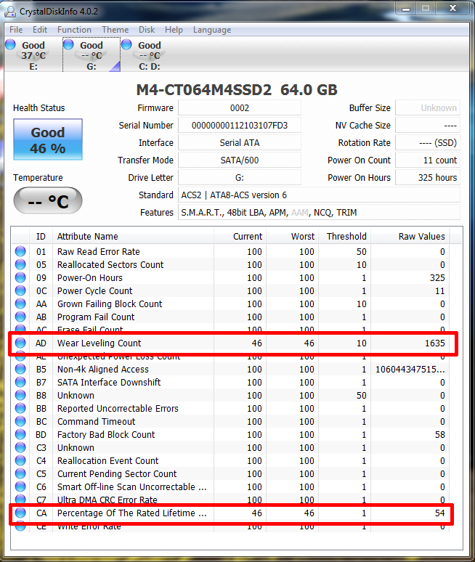Screen dimensions: 475x562
Task: Close the CrystalDiskInfo window
Action: (452, 8)
